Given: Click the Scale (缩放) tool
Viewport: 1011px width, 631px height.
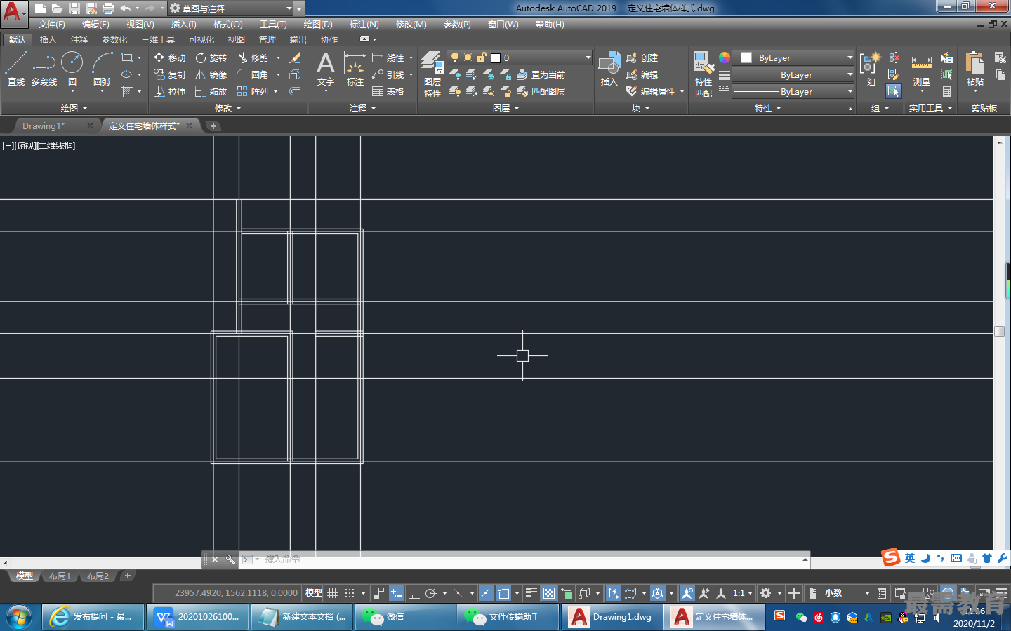Looking at the screenshot, I should (x=211, y=91).
